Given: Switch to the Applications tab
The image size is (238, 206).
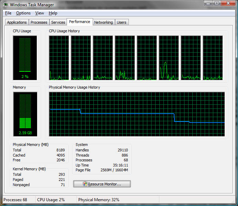Looking at the screenshot, I should pyautogui.click(x=17, y=22).
